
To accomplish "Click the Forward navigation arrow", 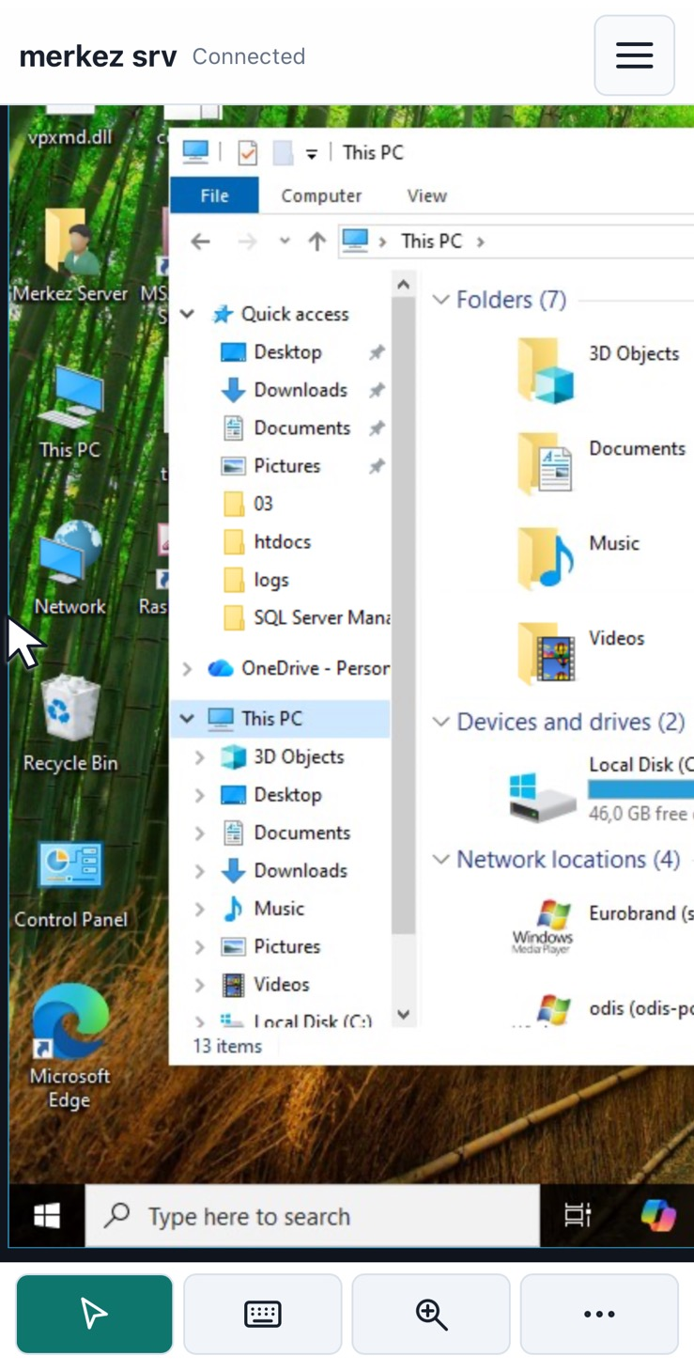I will [x=247, y=241].
